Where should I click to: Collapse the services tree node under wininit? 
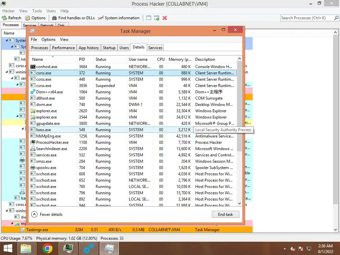coord(12,78)
